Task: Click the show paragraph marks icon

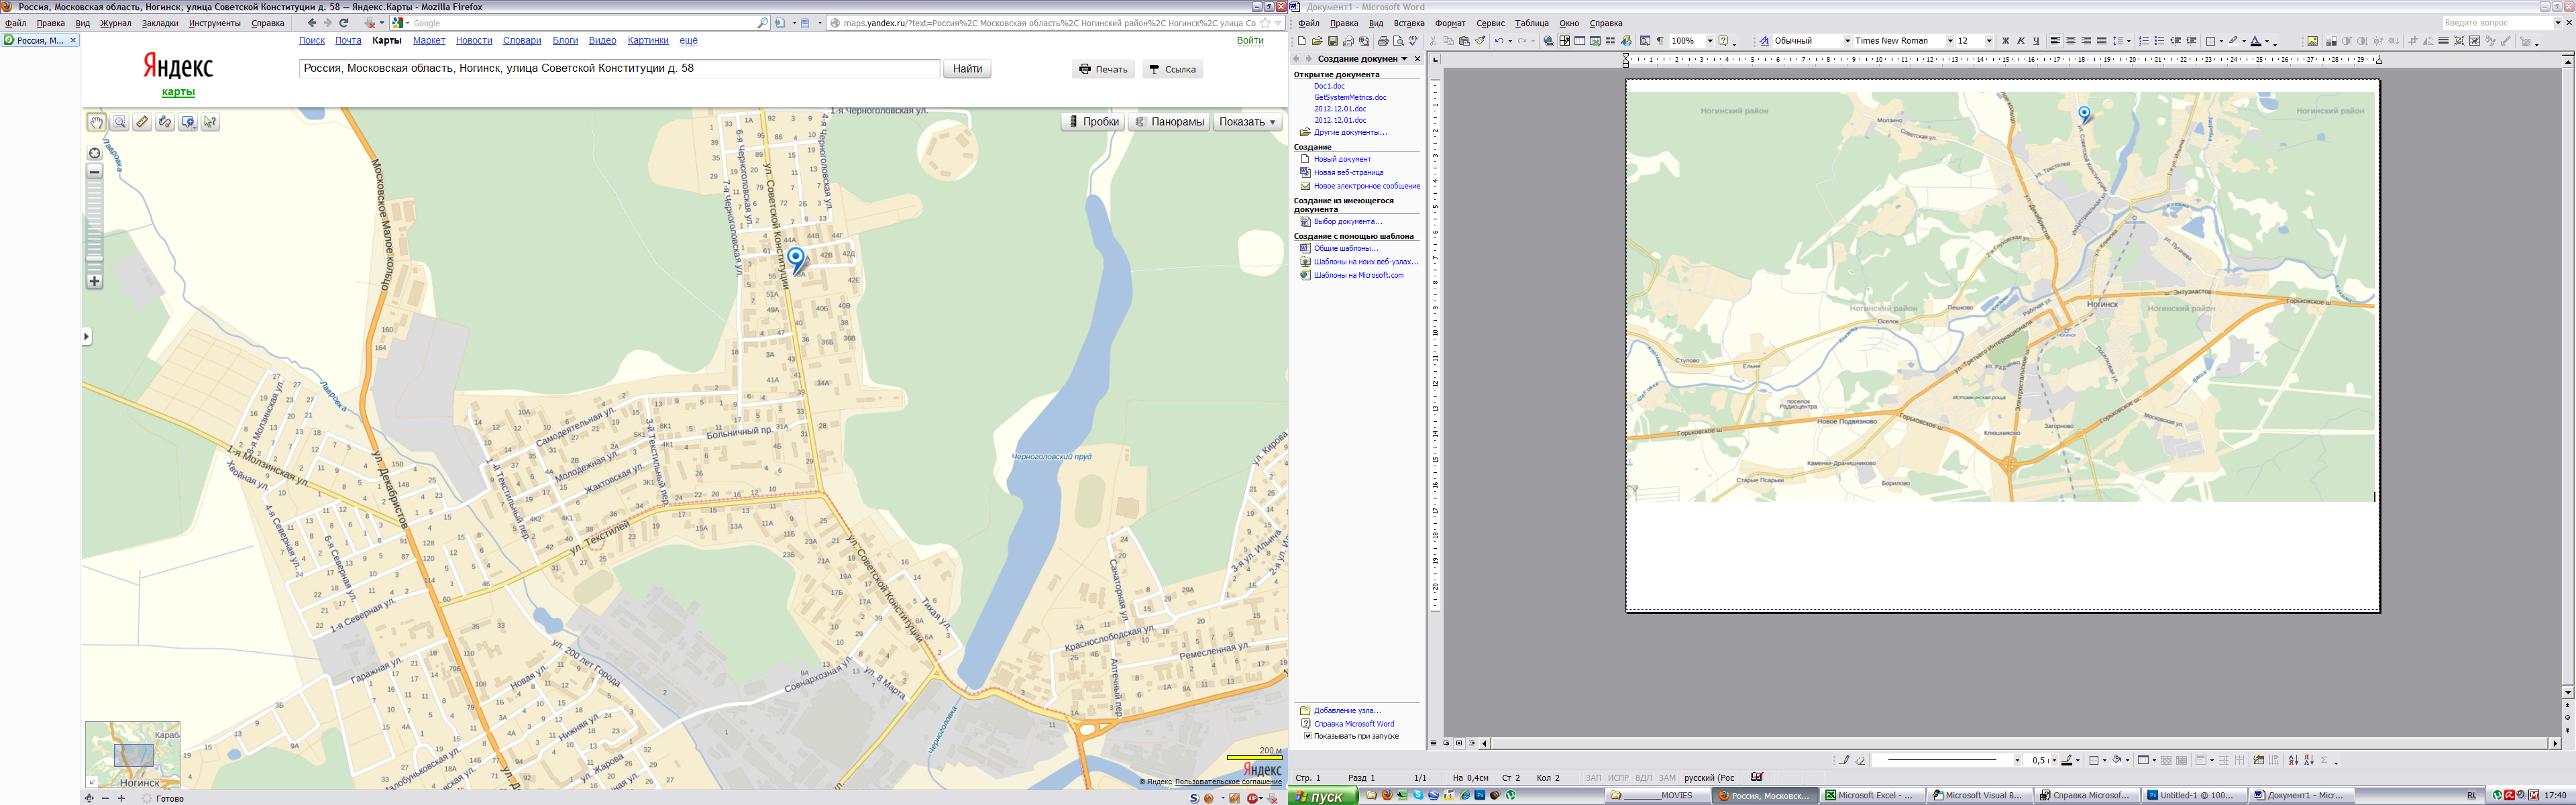Action: pos(1660,41)
